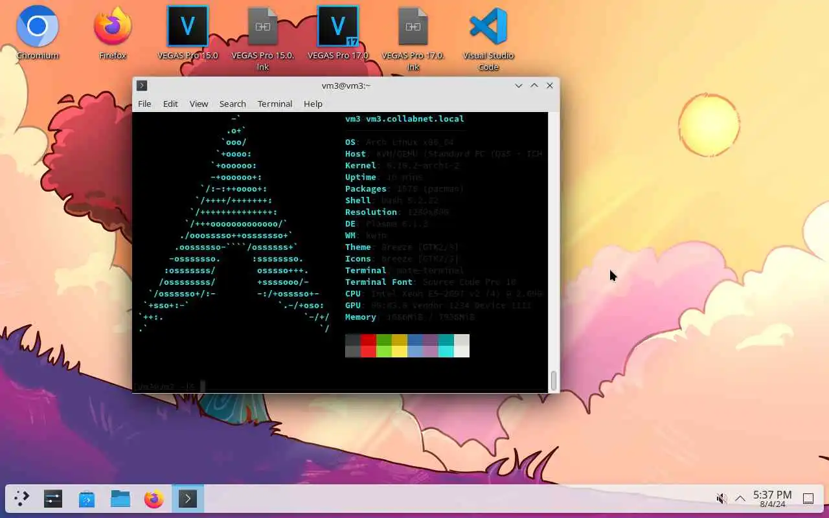829x518 pixels.
Task: Click the Kernel label in neofetch output
Action: tap(361, 165)
